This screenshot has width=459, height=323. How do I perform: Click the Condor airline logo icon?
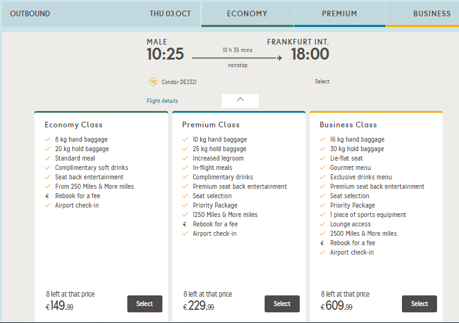coord(153,82)
